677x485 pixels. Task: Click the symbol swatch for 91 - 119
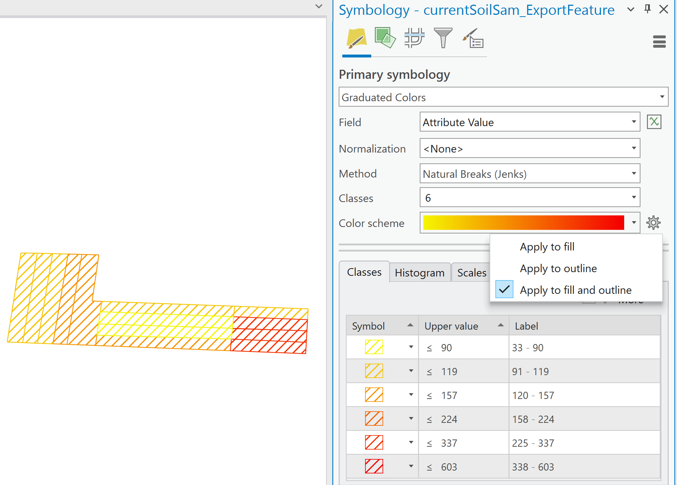374,371
